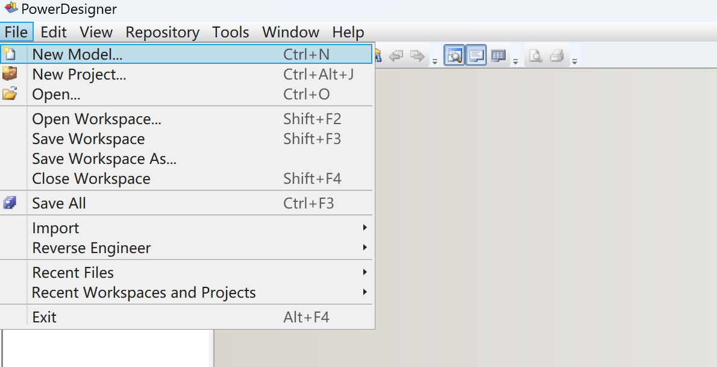Click the Open folder icon in menu

point(9,94)
